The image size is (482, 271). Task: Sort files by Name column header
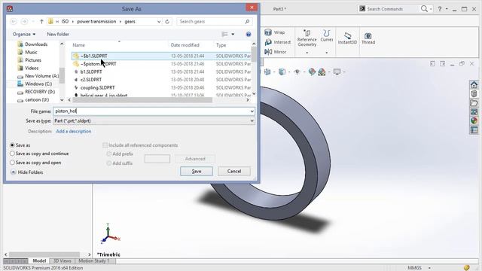(x=78, y=45)
